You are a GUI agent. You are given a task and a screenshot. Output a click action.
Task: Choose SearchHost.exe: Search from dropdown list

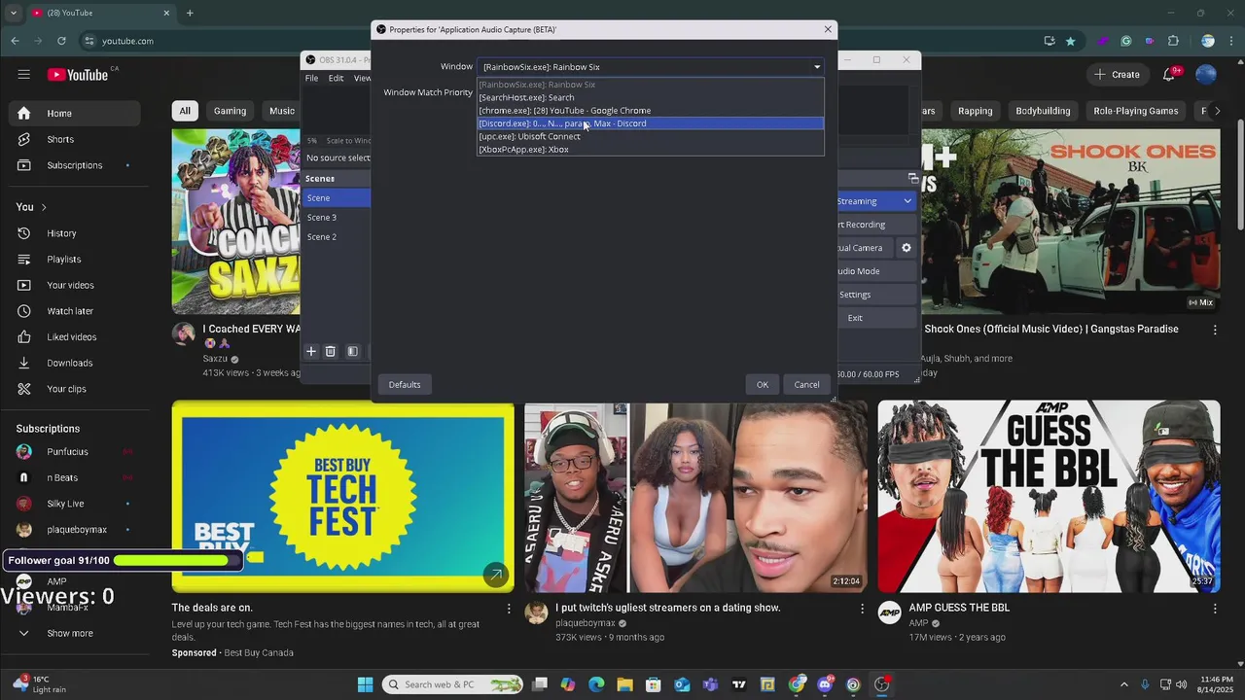point(650,97)
